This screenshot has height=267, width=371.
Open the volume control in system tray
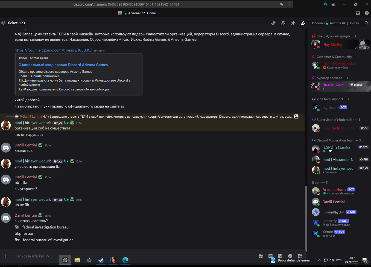point(332,260)
